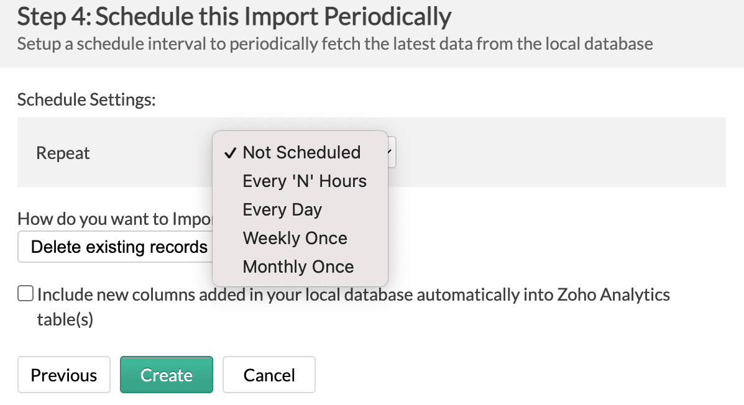Viewport: 744px width, 405px height.
Task: Click the Repeat dropdown arrow edge
Action: [392, 152]
